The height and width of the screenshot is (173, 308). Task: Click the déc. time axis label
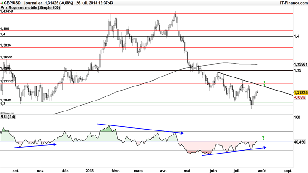pos(66,171)
